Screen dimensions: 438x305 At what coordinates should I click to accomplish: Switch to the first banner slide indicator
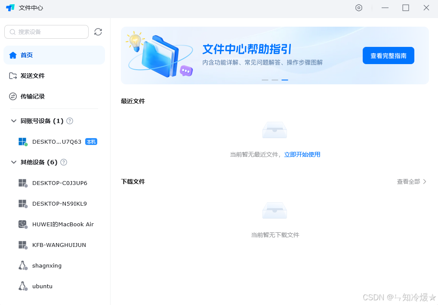[265, 80]
